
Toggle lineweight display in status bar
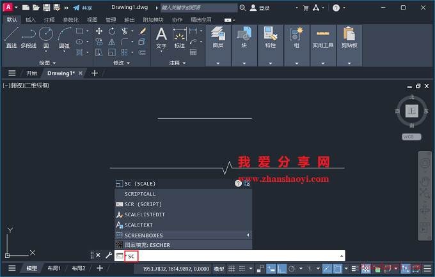(x=354, y=269)
